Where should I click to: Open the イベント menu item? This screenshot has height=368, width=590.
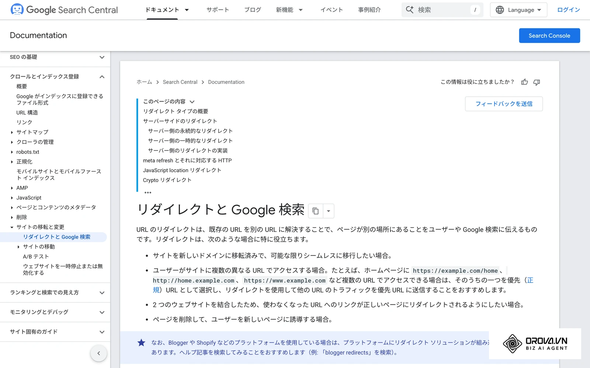coord(332,10)
